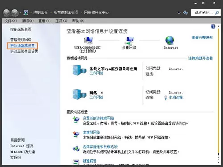Viewport: 223px width, 167px height.
Task: Open 设置新的连接或网络 link
Action: click(98, 118)
